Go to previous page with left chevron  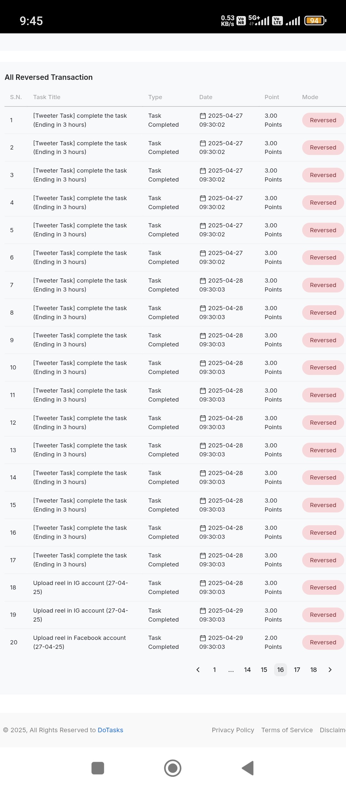click(198, 670)
